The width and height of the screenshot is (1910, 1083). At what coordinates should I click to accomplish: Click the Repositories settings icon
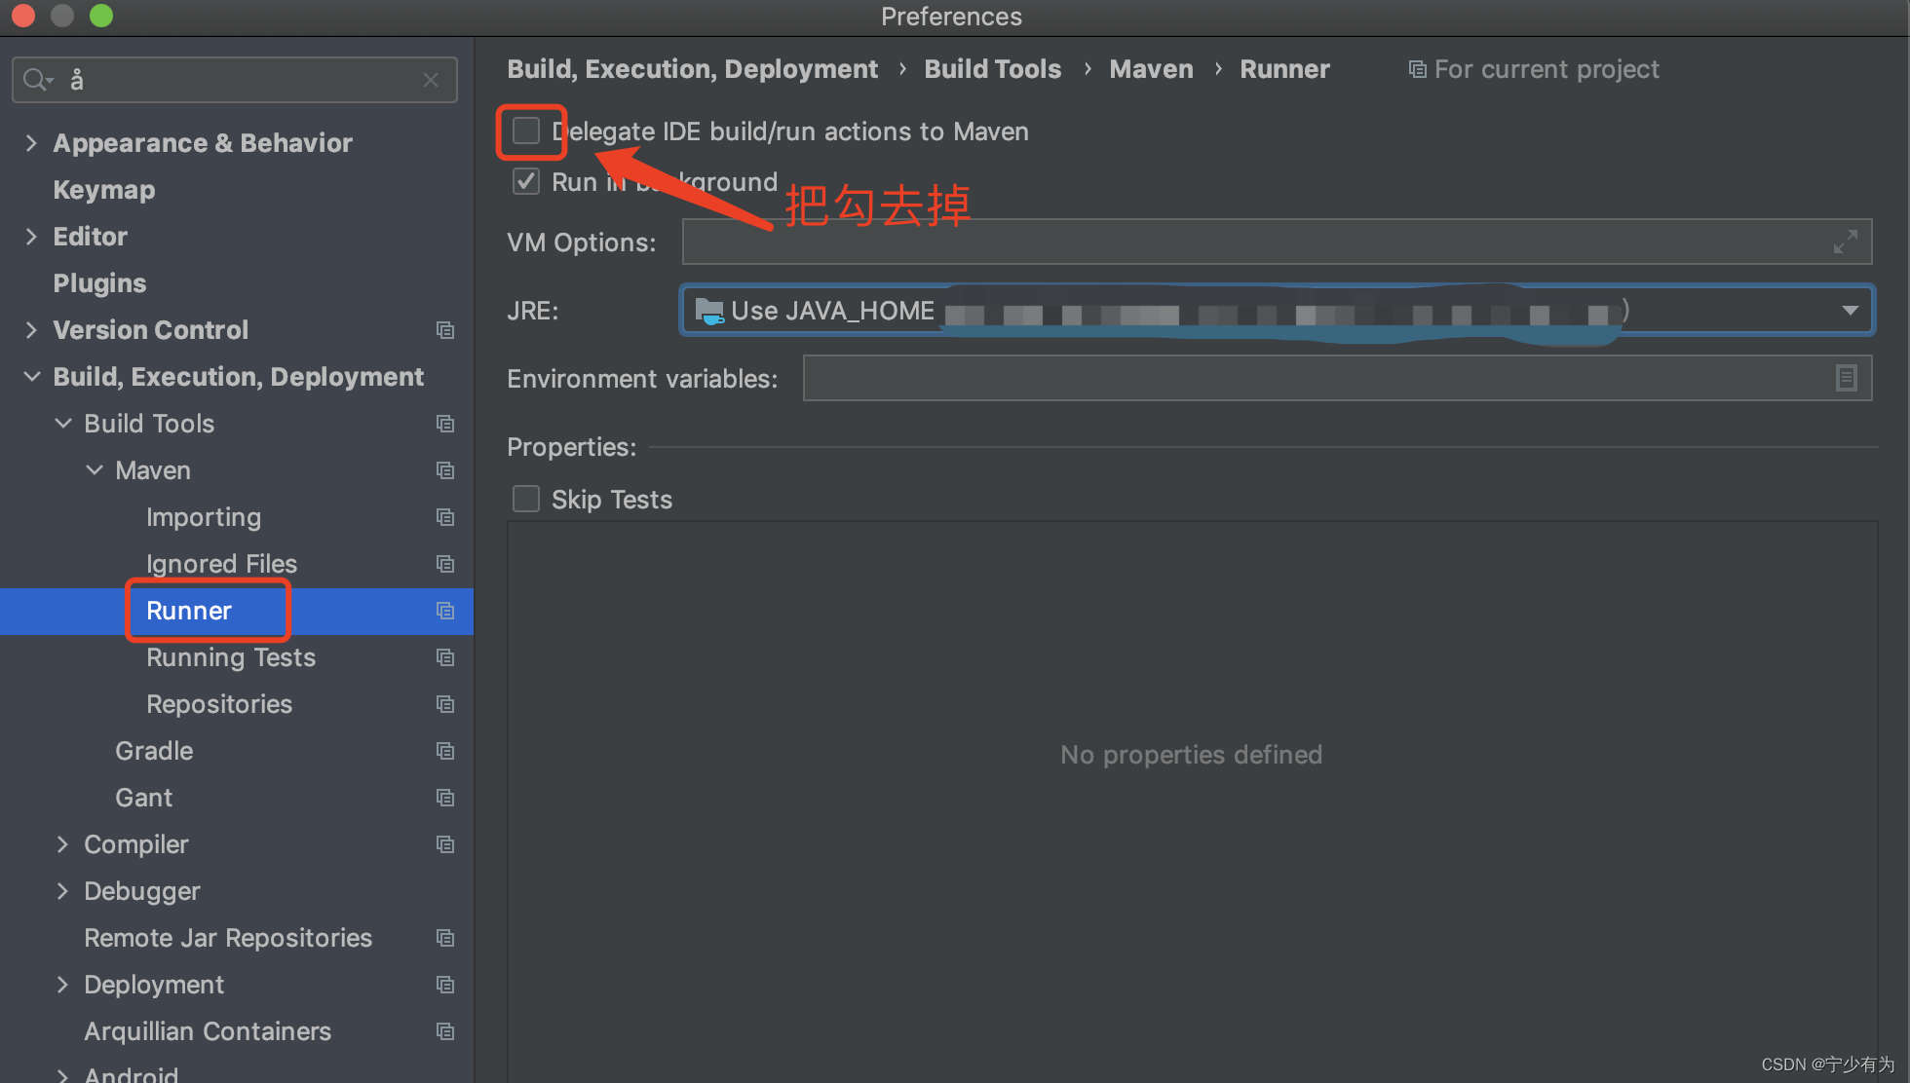447,704
